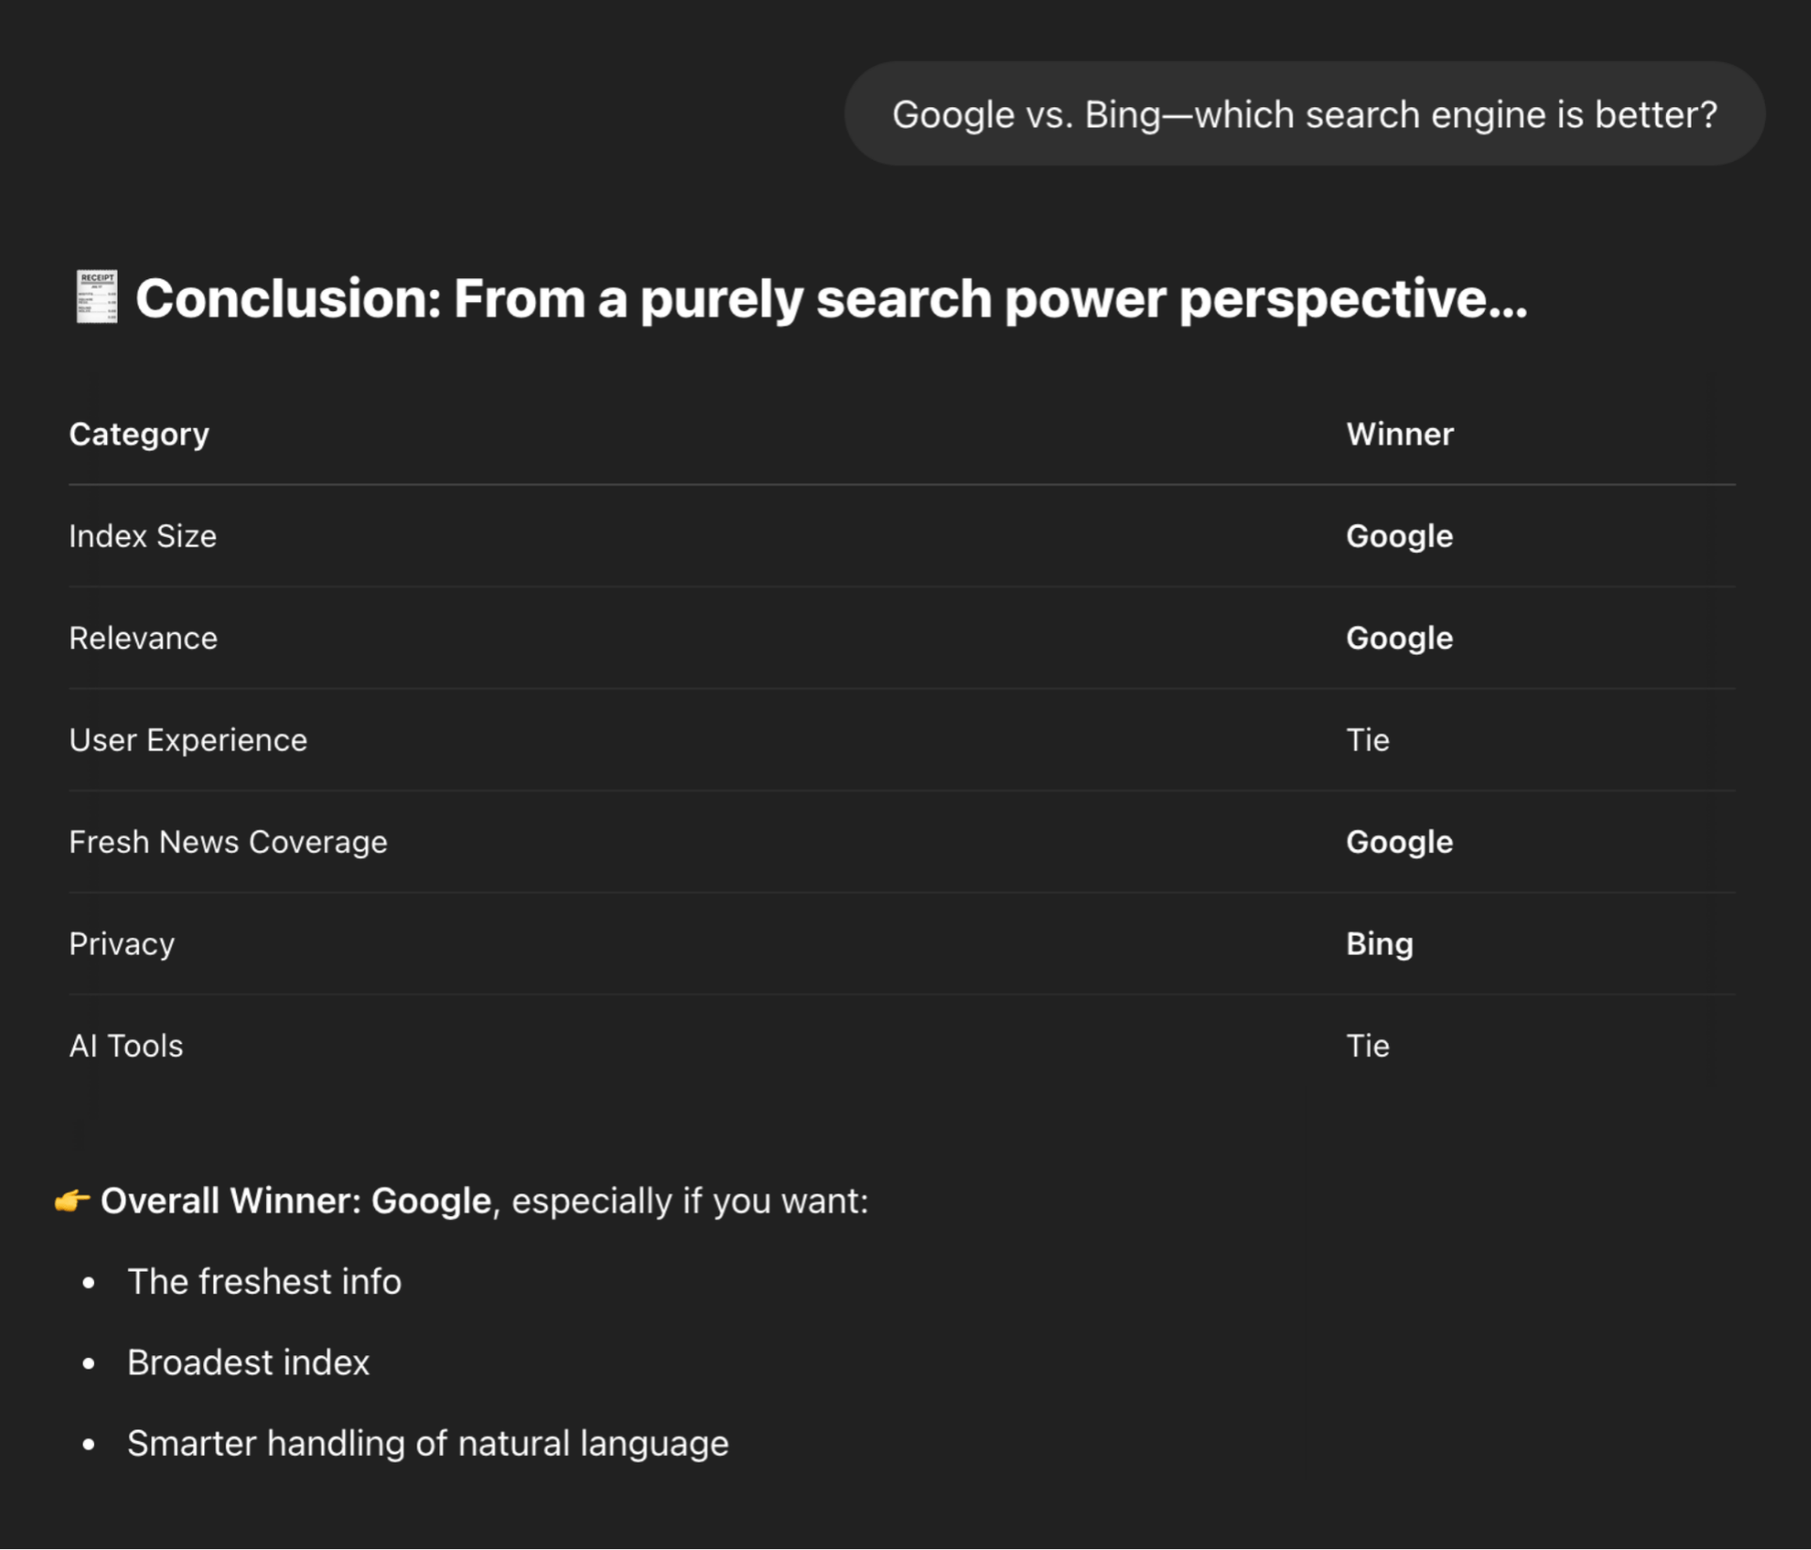Select the Relevance cell
This screenshot has width=1811, height=1550.
click(x=143, y=638)
